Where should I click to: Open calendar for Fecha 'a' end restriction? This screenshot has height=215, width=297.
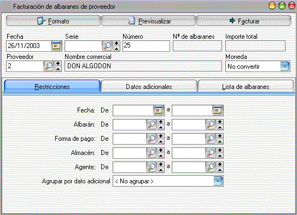pyautogui.click(x=218, y=110)
